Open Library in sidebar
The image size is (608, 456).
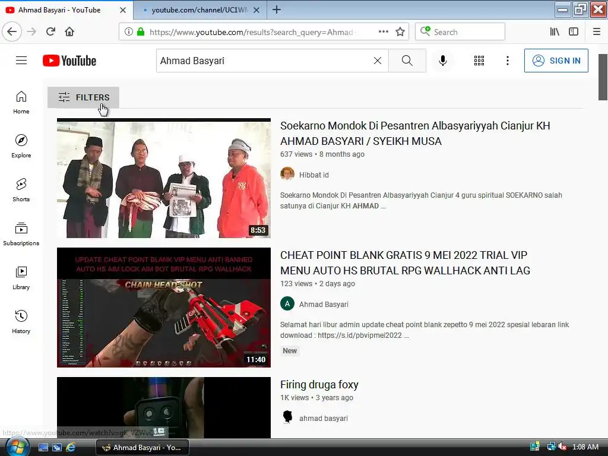click(21, 278)
